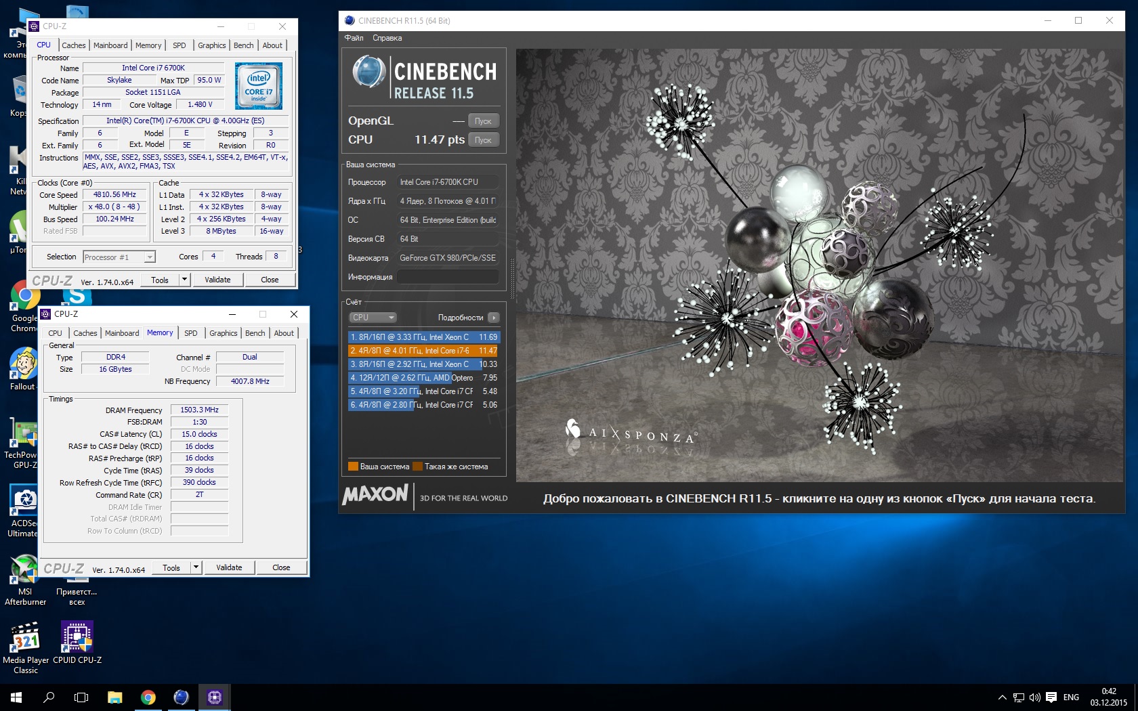
Task: Select ranking row 6 Intel Core i7 5.06
Action: click(x=424, y=405)
